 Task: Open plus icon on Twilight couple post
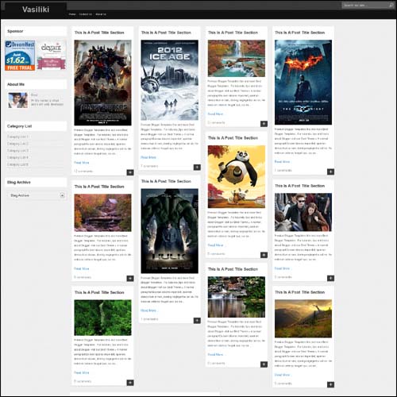pos(330,278)
